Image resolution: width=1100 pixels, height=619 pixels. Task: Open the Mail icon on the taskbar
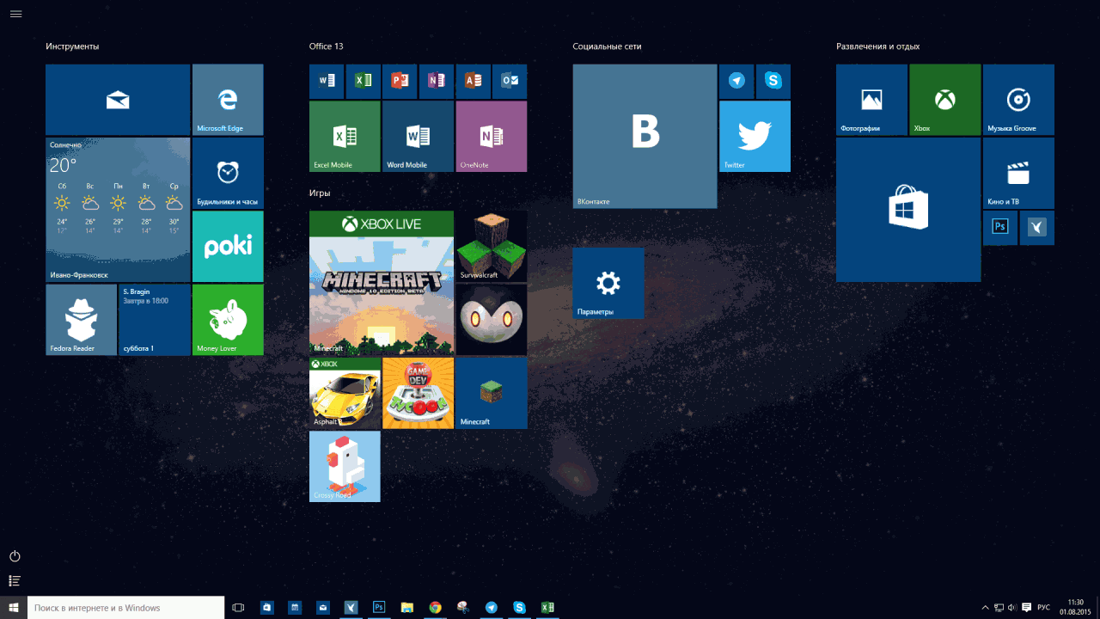(323, 607)
